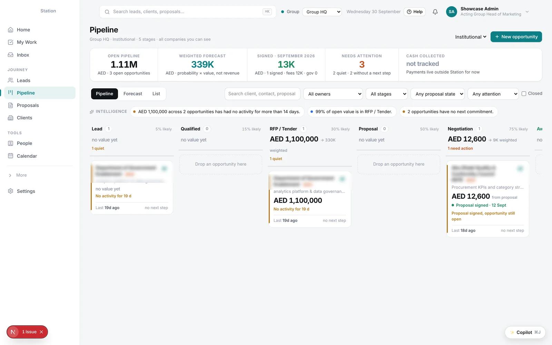
Task: Open the AED 1,100,000 RFP opportunity card
Action: pyautogui.click(x=309, y=199)
